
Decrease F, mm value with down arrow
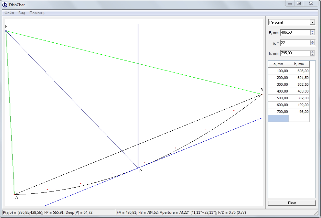coord(312,34)
